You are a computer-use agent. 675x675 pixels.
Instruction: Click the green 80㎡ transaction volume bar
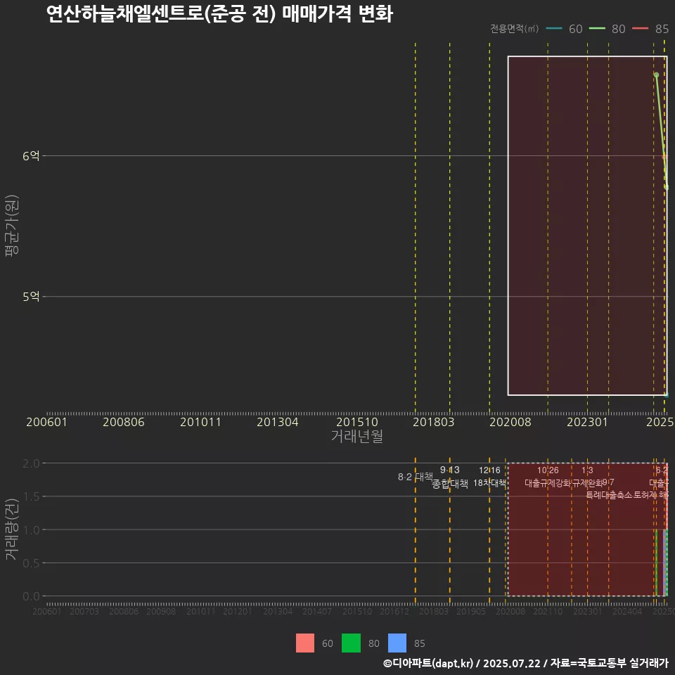(656, 562)
